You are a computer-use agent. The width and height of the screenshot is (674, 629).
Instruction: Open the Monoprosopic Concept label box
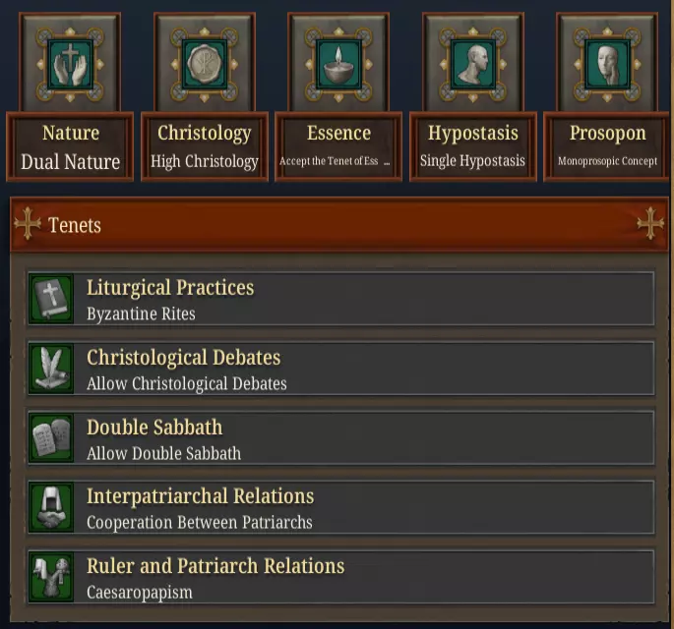point(606,147)
